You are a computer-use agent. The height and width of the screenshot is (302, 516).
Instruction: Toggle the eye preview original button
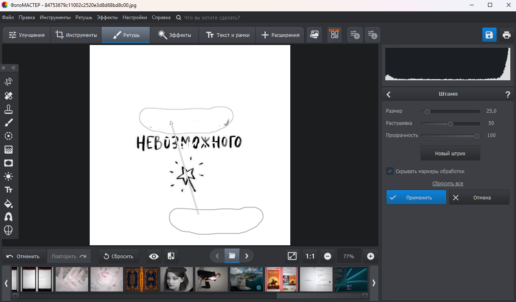click(x=154, y=256)
